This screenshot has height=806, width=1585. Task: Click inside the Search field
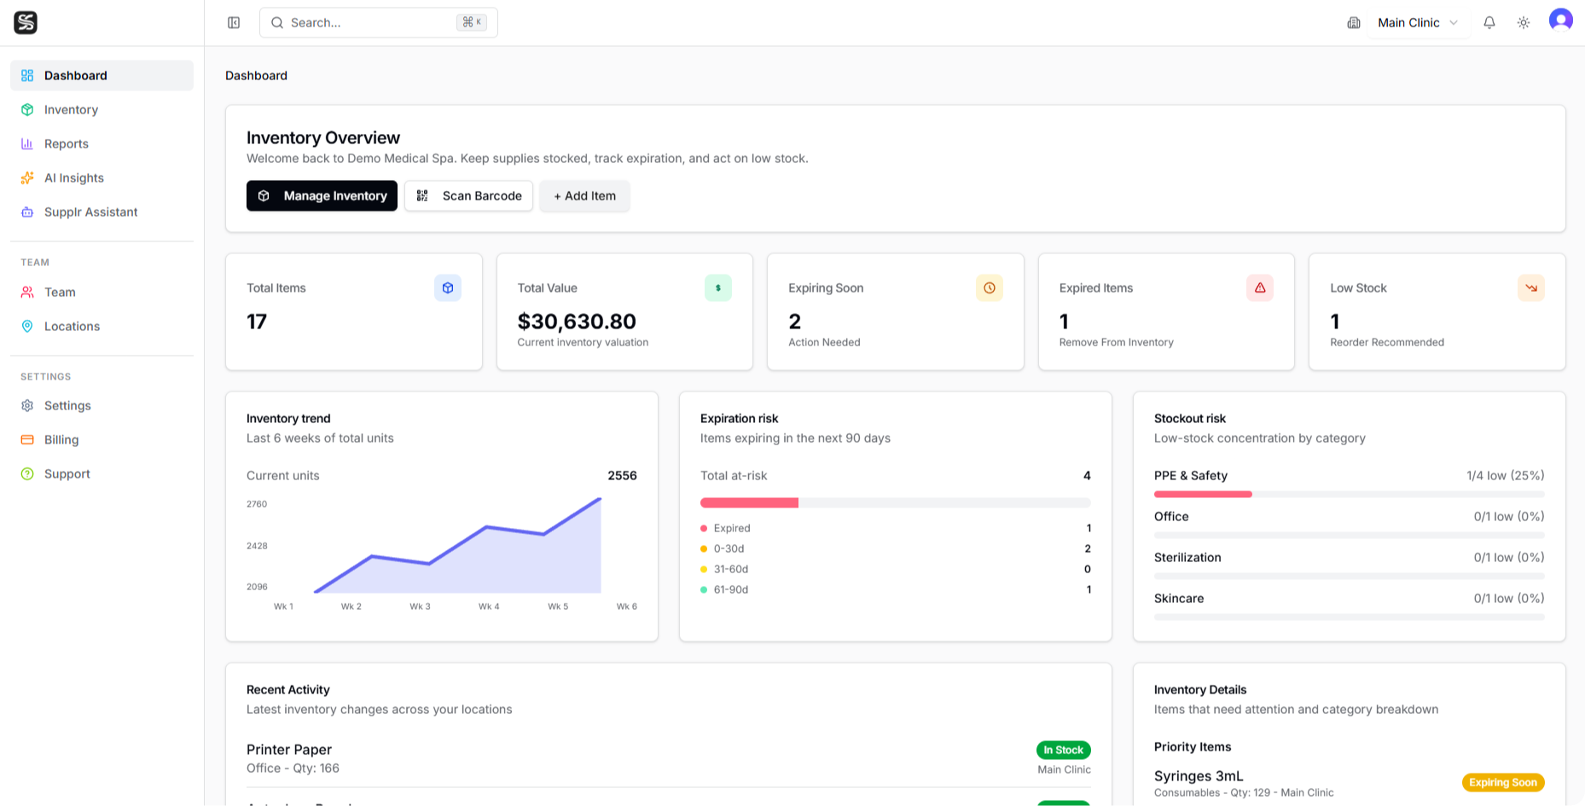[x=367, y=22]
